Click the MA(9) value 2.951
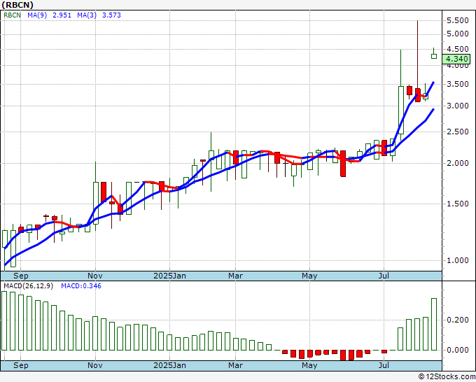 click(x=62, y=15)
